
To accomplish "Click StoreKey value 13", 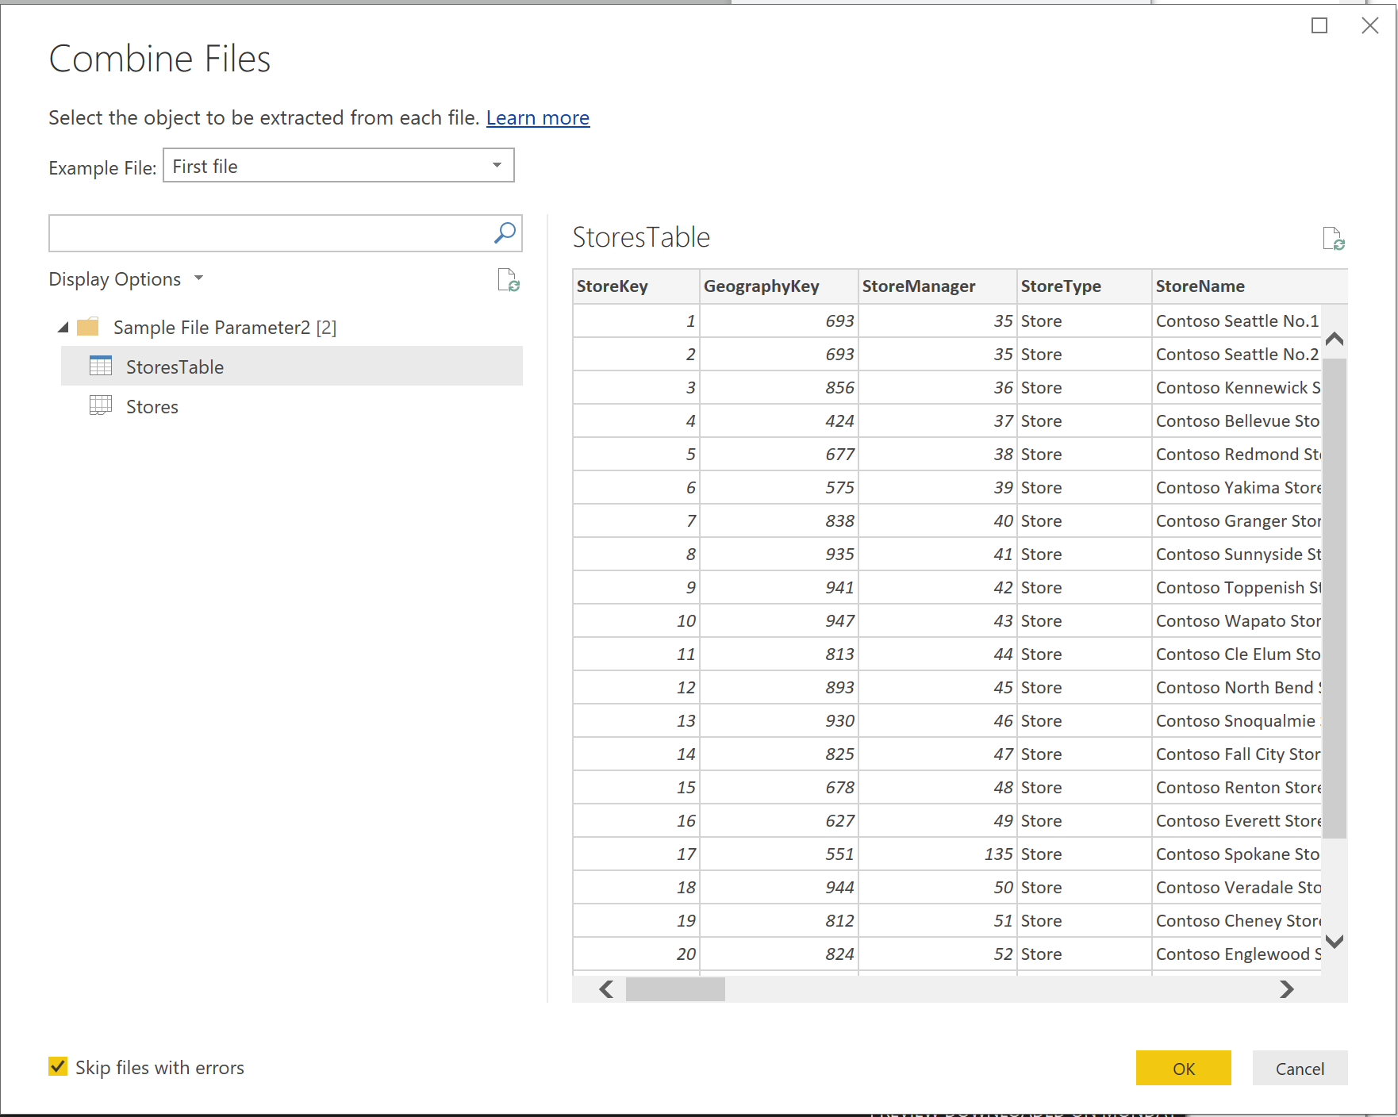I will click(636, 721).
